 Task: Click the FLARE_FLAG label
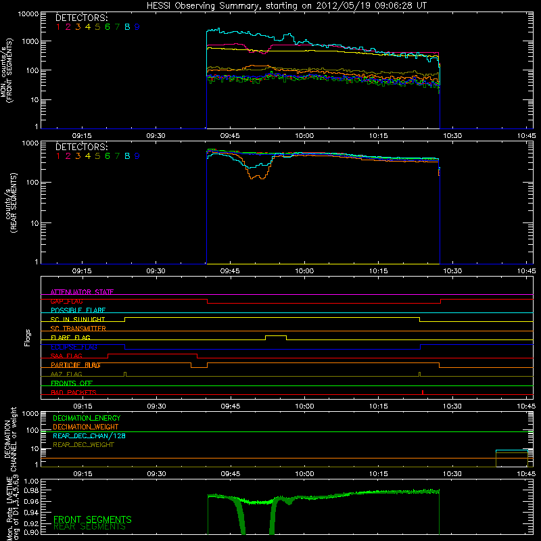pyautogui.click(x=70, y=337)
